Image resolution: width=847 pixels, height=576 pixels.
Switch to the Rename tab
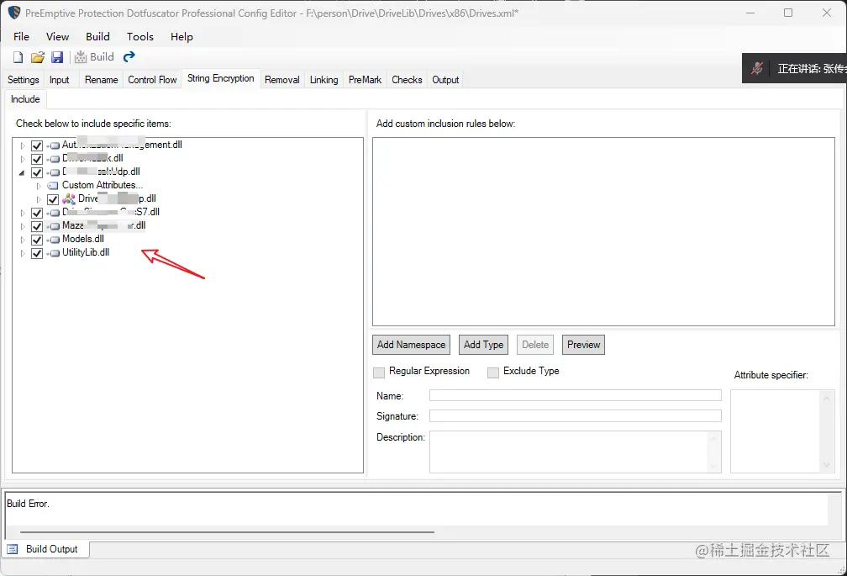tap(101, 79)
